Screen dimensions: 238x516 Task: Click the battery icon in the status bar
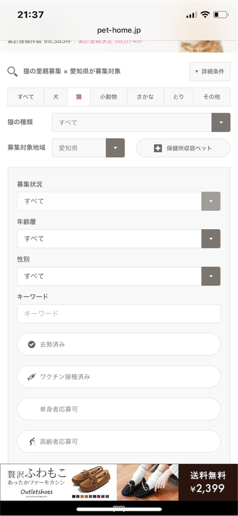coord(220,15)
